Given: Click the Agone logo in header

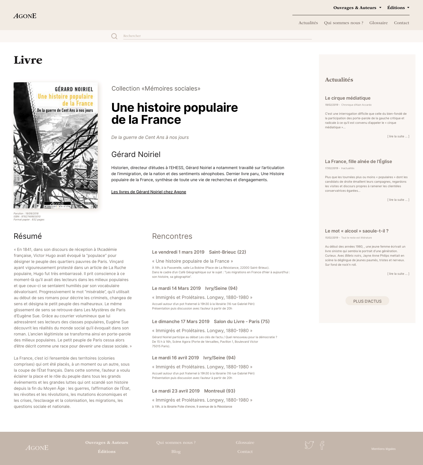Looking at the screenshot, I should tap(25, 16).
